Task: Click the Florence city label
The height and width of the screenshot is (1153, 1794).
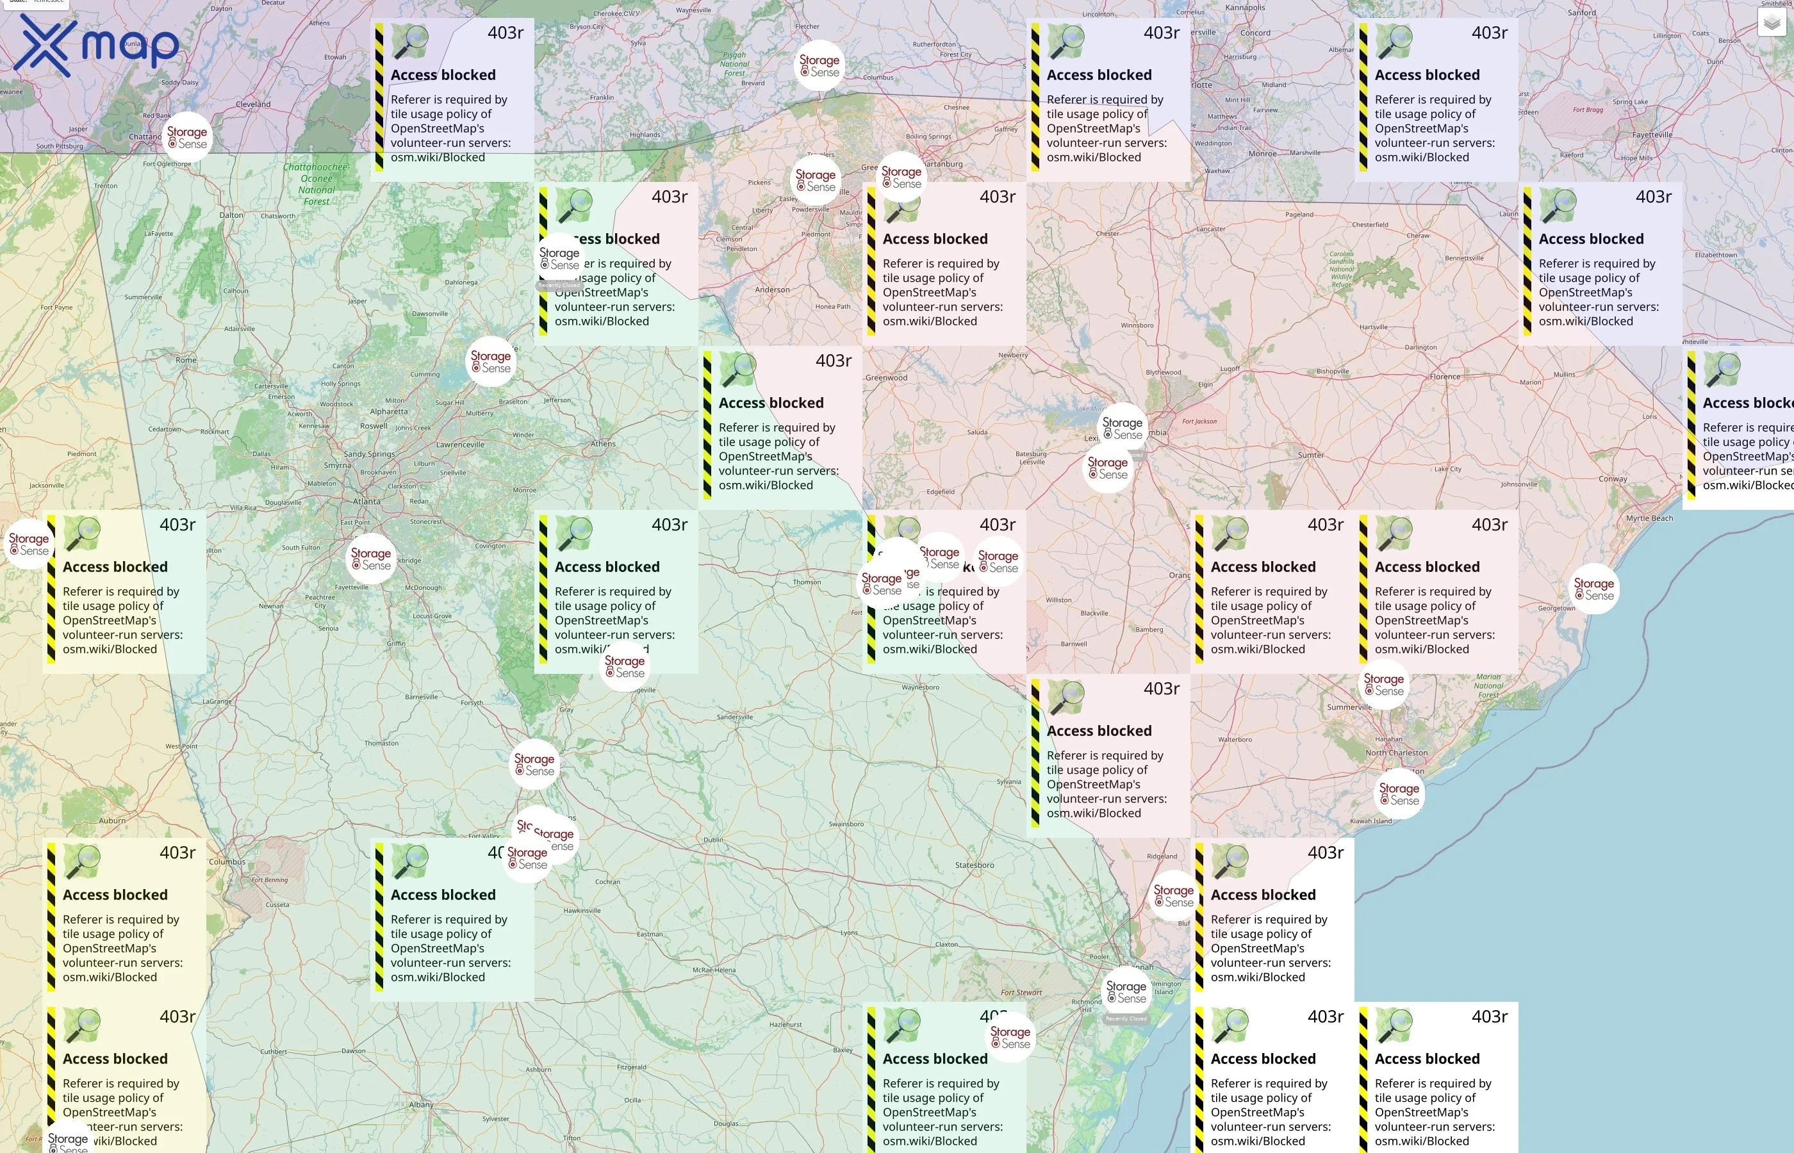Action: tap(1445, 377)
